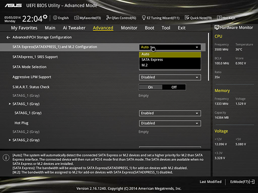
Task: Click the Hot Plug label
Action: point(21,123)
